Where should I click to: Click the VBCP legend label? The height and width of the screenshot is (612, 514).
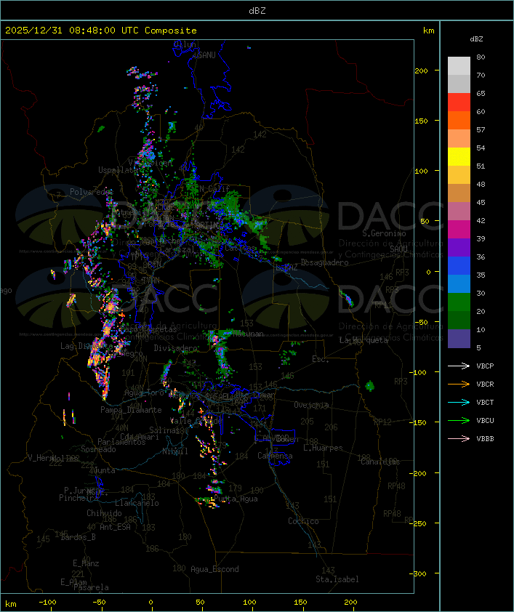(x=485, y=366)
